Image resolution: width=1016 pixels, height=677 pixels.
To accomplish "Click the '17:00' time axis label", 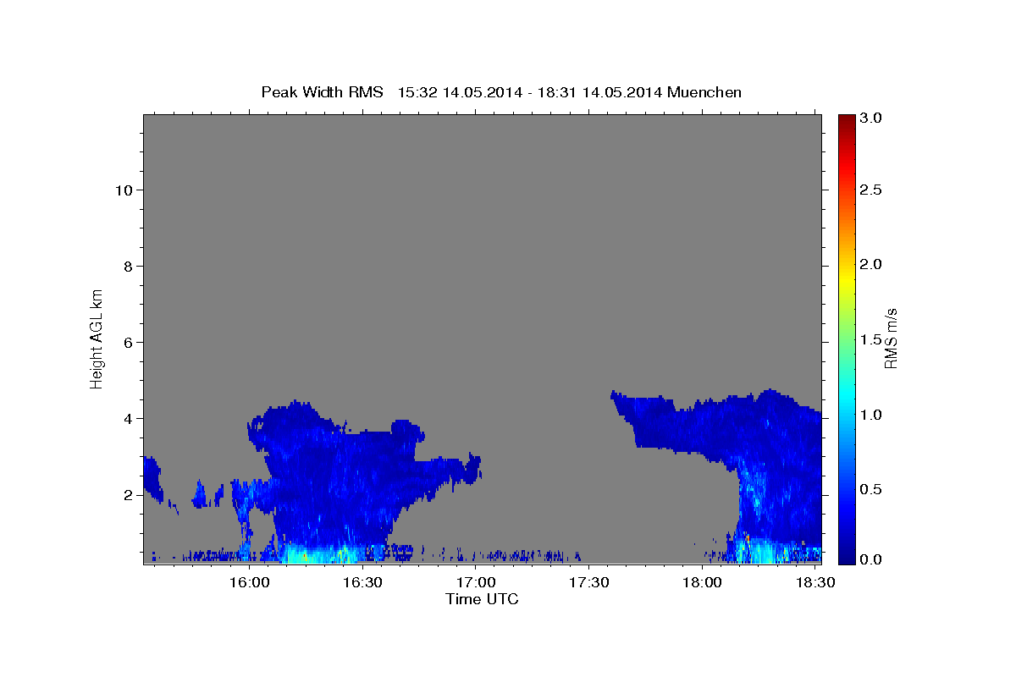I will [476, 583].
